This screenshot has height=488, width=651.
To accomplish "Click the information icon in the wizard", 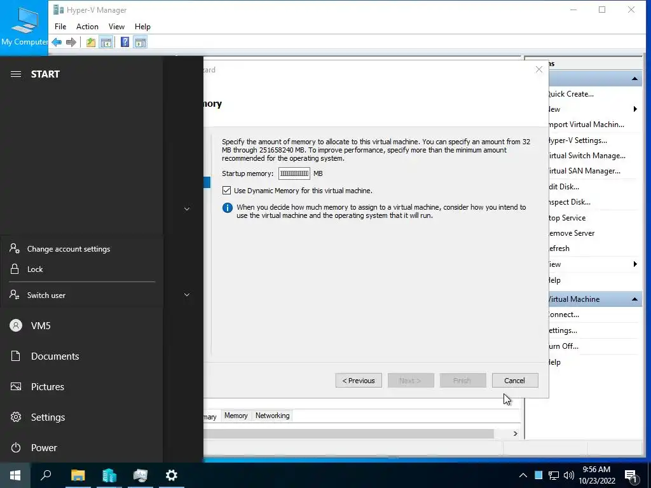I will point(228,208).
